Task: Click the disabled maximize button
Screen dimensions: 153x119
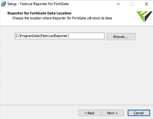Action: [x=132, y=4]
